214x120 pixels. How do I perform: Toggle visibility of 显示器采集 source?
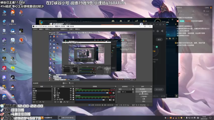click(x=71, y=99)
